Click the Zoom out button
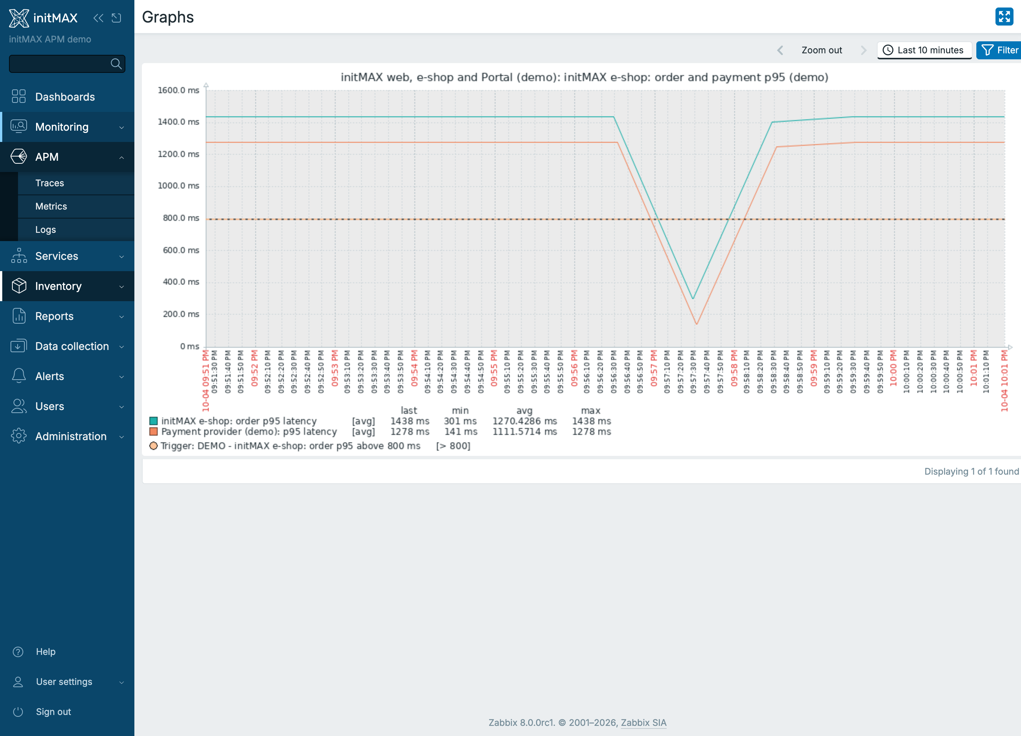This screenshot has height=736, width=1021. (x=822, y=50)
